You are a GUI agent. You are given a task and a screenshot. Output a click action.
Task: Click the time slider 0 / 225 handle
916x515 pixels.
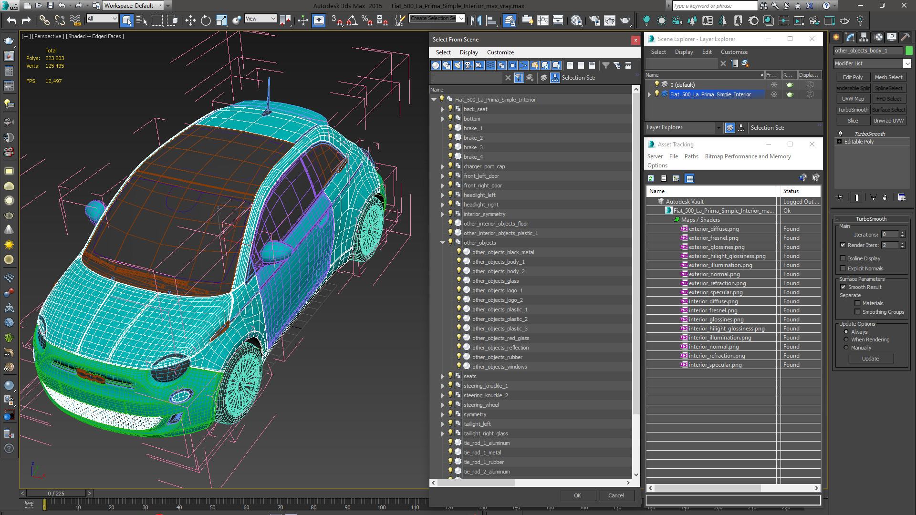tap(56, 494)
